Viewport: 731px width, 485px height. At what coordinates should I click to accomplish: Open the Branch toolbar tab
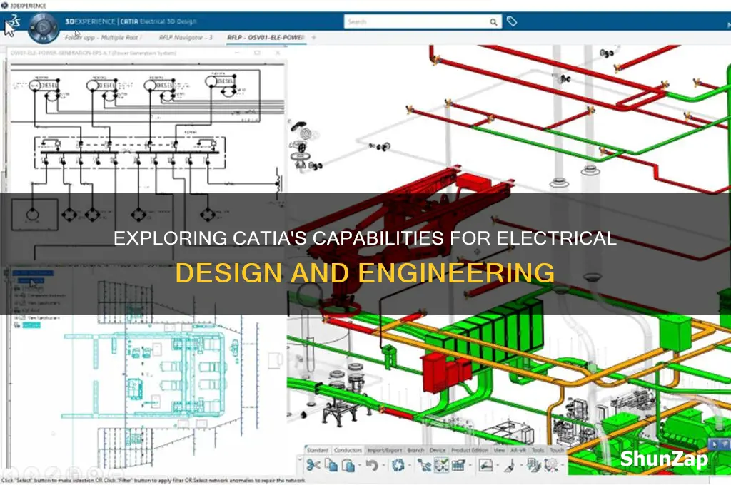click(416, 450)
